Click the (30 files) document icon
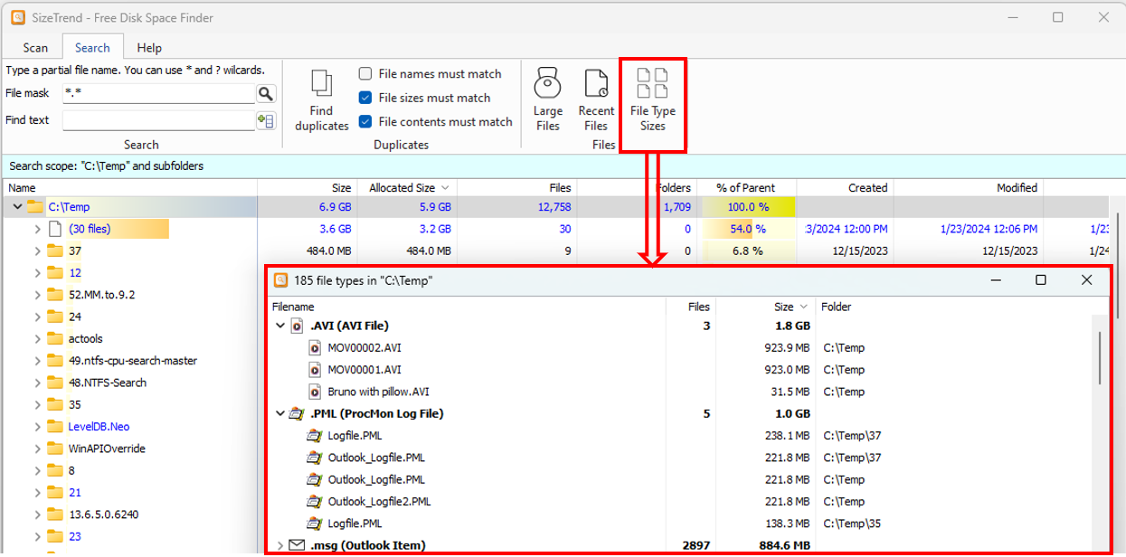This screenshot has width=1126, height=557. pos(54,229)
